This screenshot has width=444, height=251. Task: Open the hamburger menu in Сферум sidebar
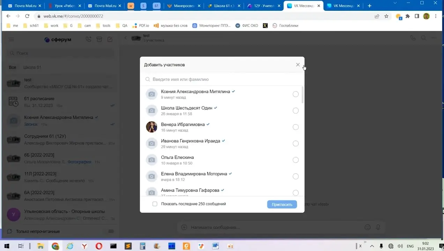pos(11,40)
